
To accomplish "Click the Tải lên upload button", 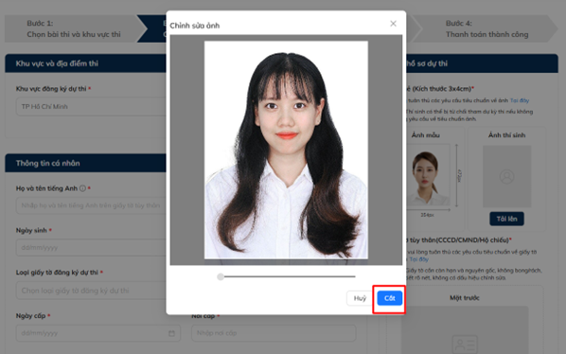I will pyautogui.click(x=506, y=219).
